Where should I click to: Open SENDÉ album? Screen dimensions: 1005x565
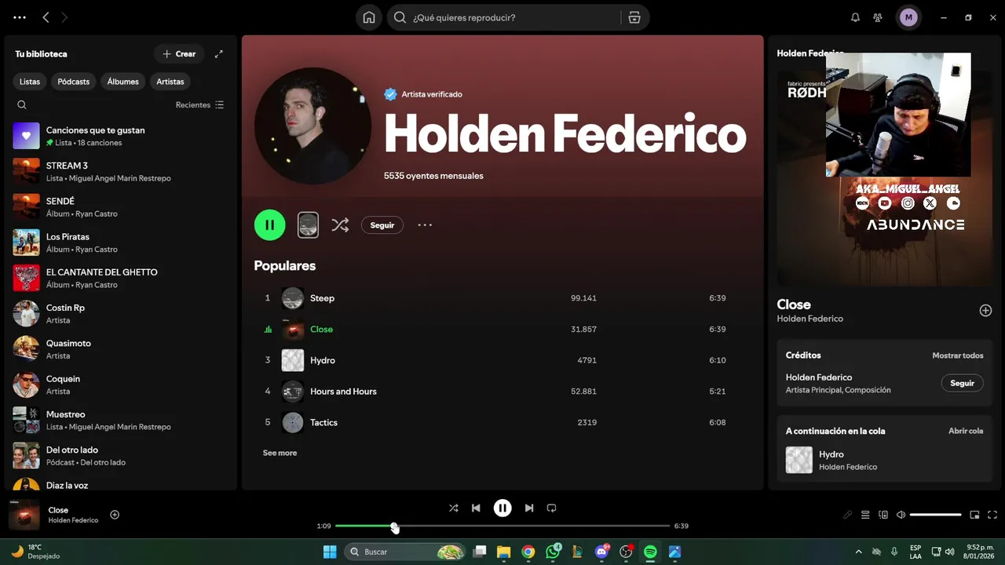pos(122,207)
